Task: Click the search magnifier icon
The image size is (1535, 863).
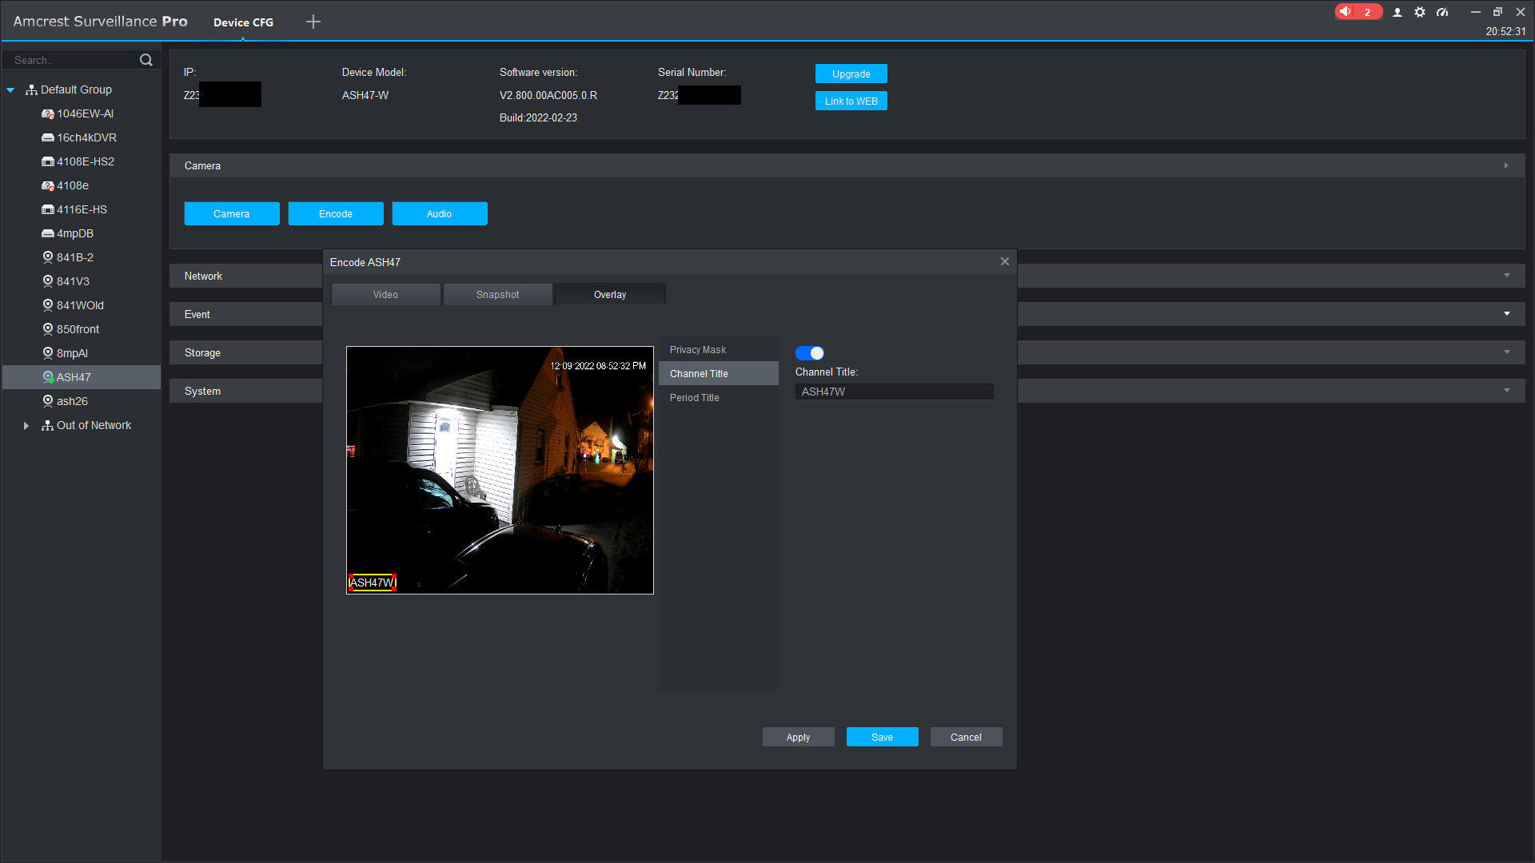Action: (x=146, y=60)
